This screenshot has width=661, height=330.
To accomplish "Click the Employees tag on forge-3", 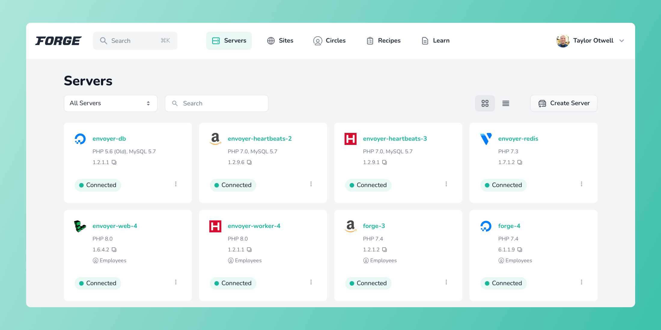I will [380, 260].
